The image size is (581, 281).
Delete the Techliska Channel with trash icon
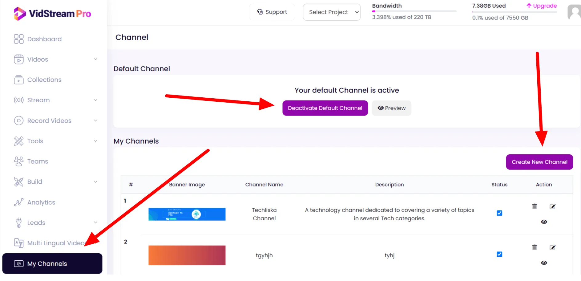tap(535, 206)
